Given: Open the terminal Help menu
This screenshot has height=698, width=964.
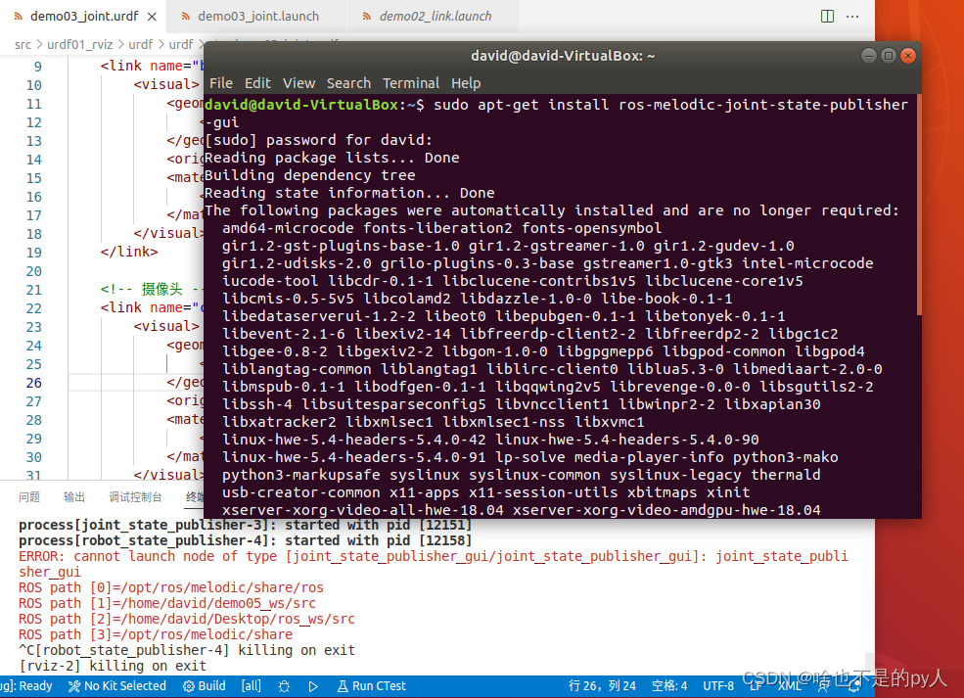Looking at the screenshot, I should tap(466, 83).
